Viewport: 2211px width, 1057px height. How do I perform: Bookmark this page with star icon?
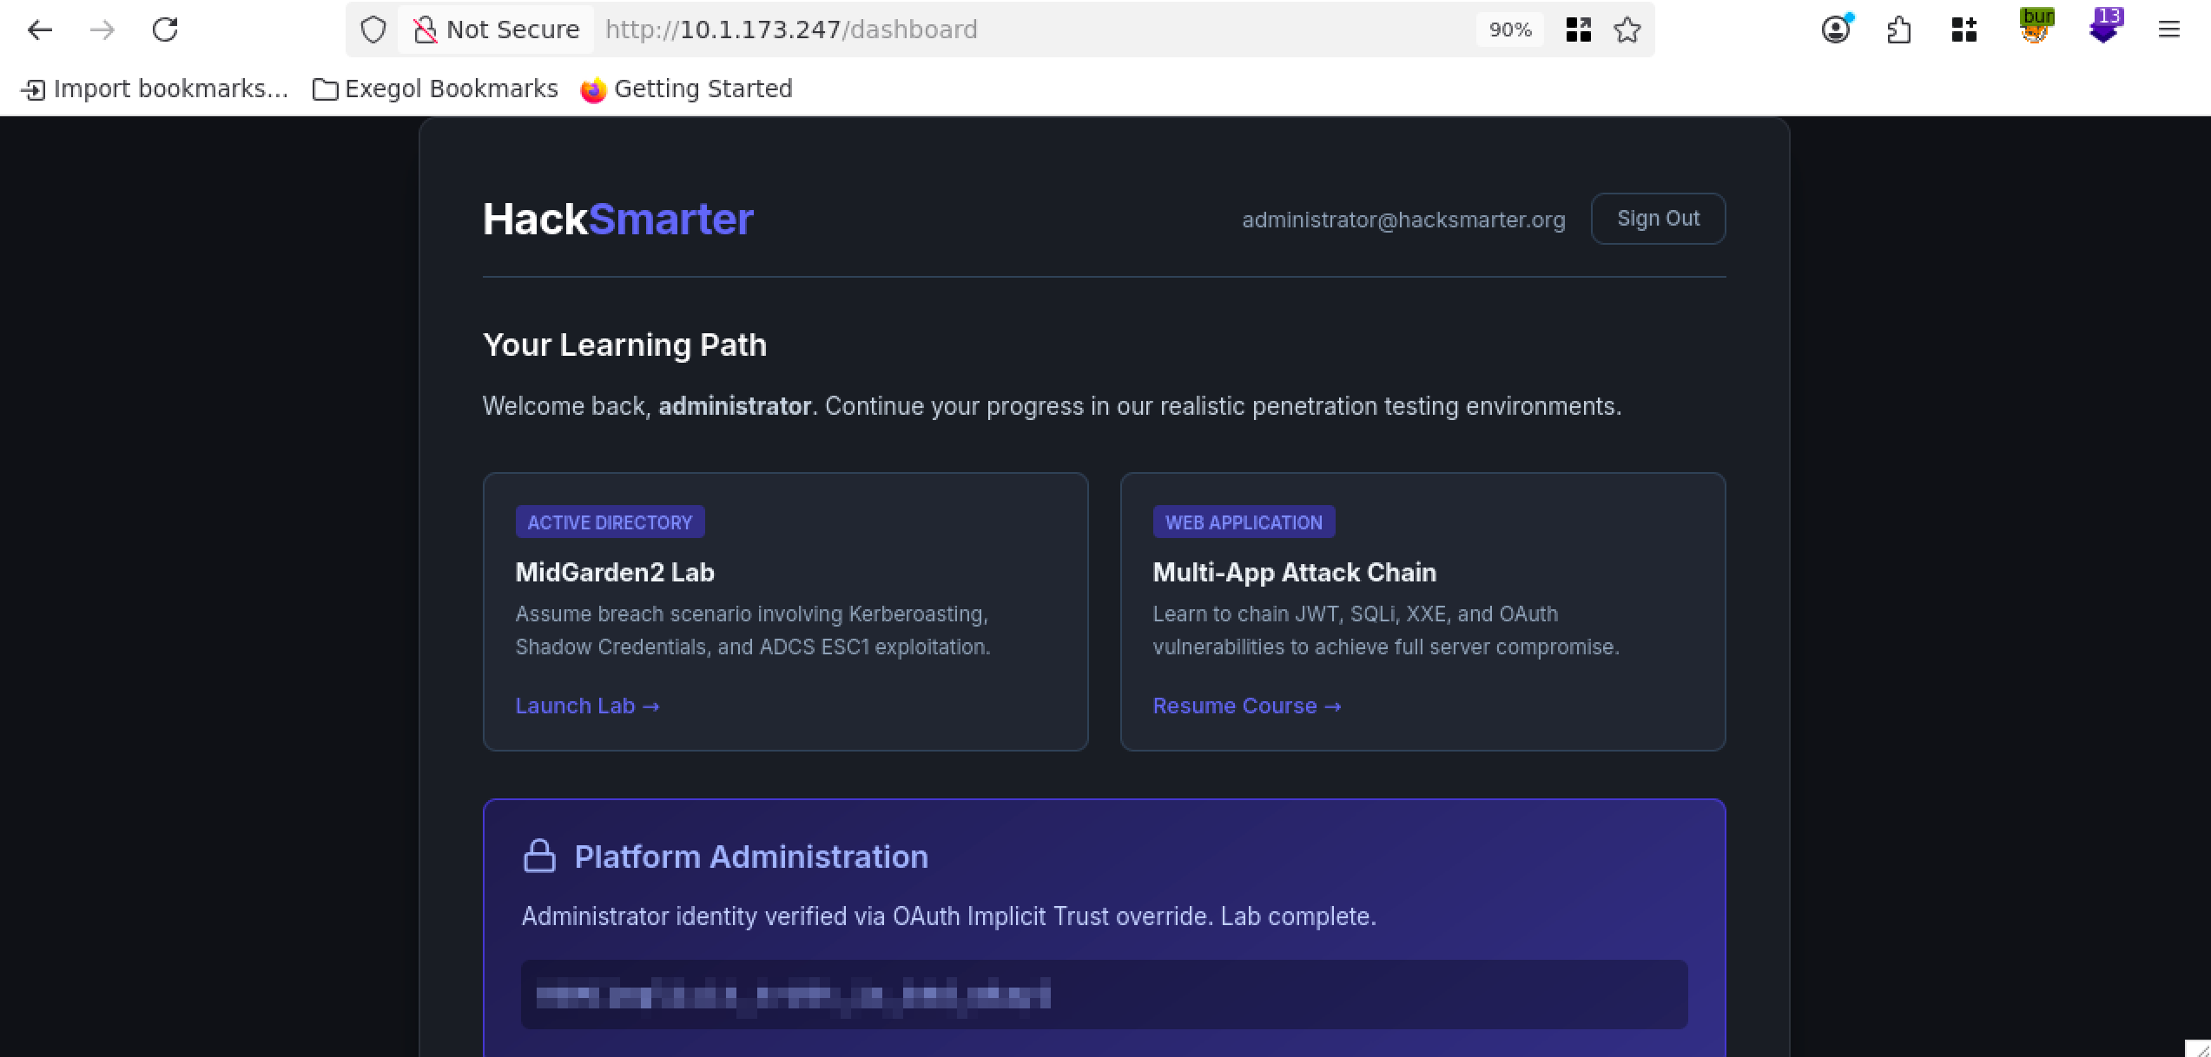pyautogui.click(x=1627, y=30)
